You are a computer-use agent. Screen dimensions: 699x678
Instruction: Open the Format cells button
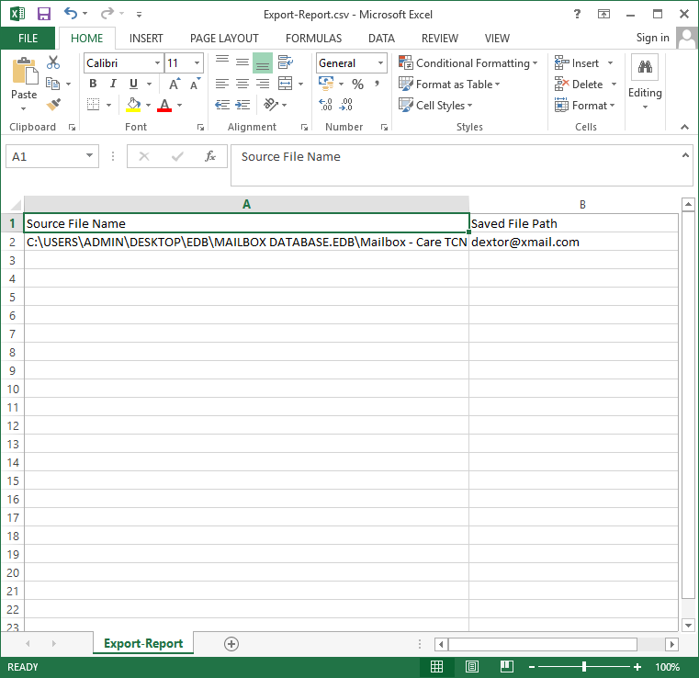[x=585, y=106]
